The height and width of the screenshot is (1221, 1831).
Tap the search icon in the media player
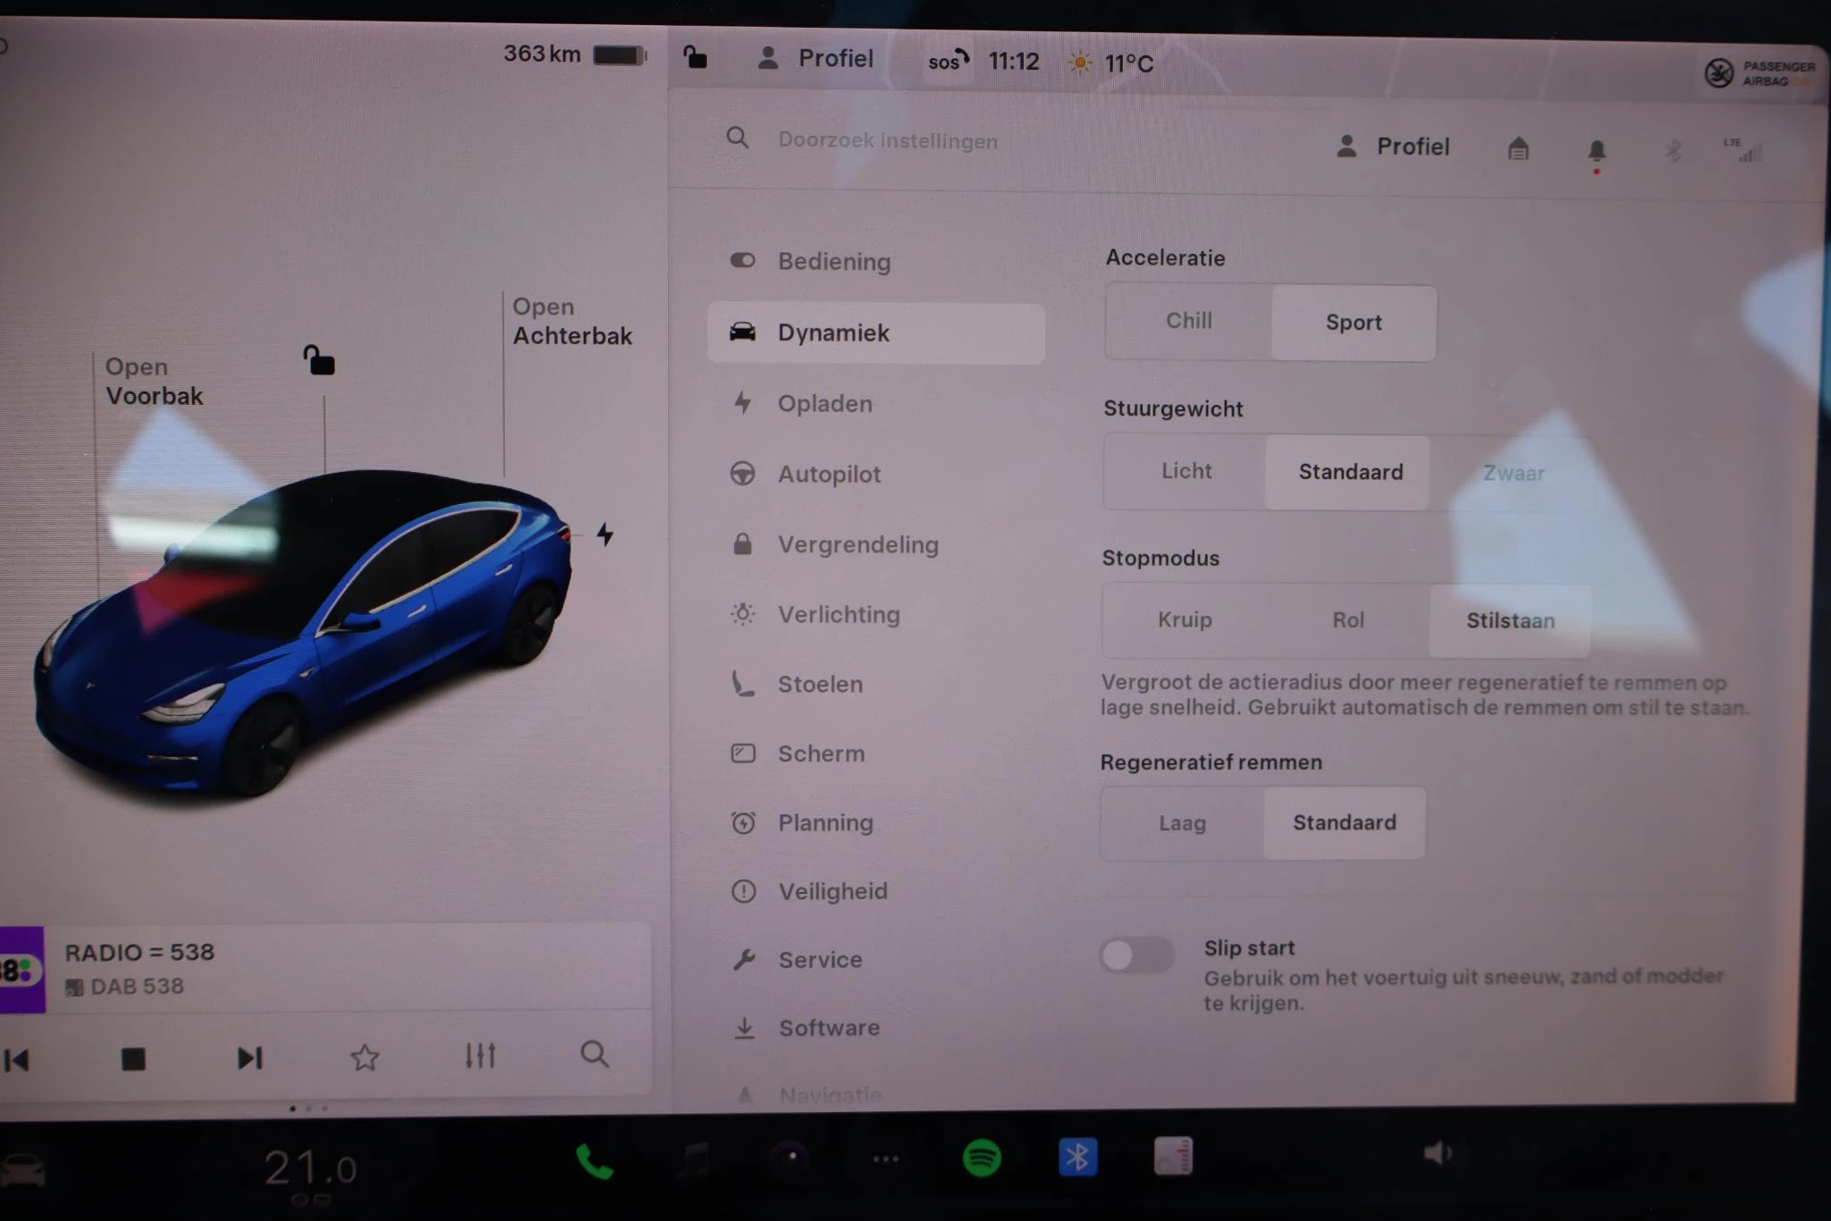coord(595,1057)
